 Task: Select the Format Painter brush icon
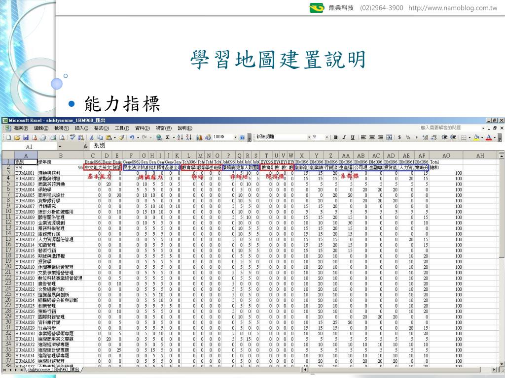click(121, 138)
